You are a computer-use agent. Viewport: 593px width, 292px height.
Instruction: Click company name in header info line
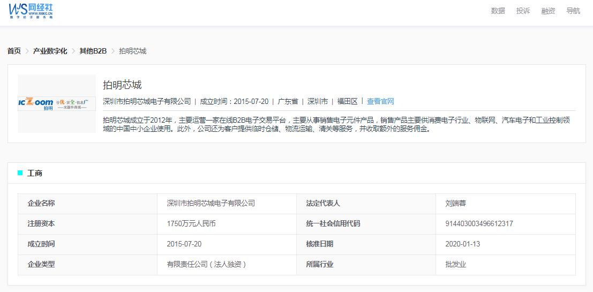click(147, 101)
